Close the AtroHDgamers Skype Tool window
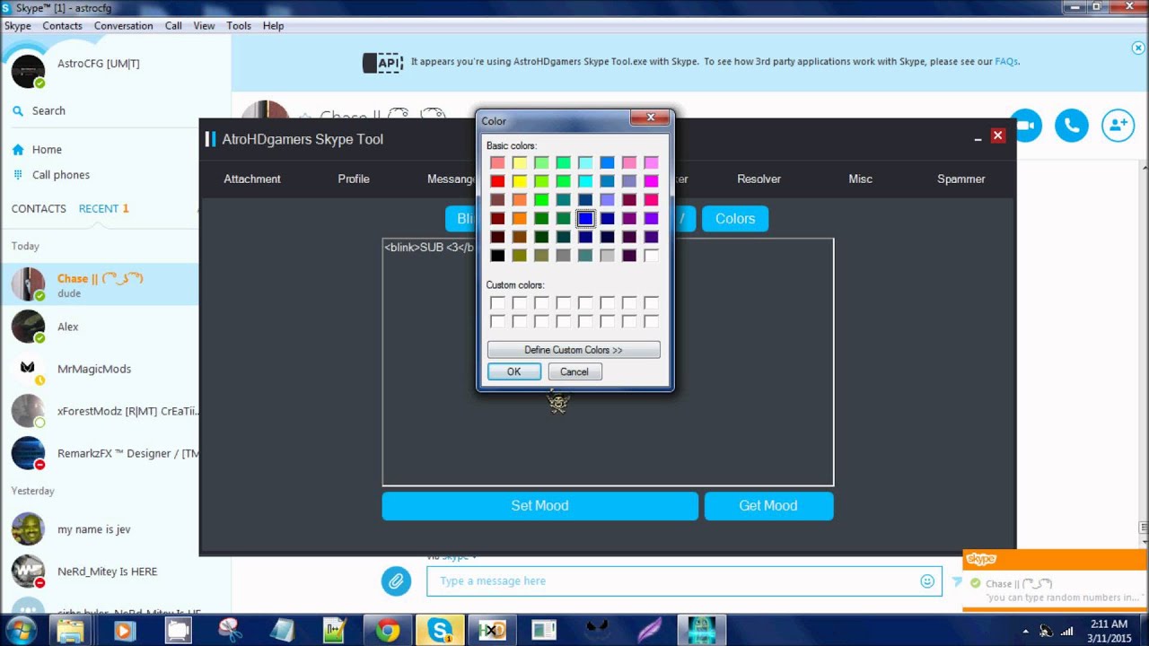This screenshot has height=646, width=1149. [x=997, y=135]
